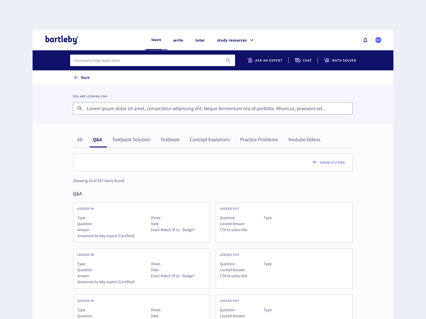Click the Math Solver icon

[x=327, y=60]
